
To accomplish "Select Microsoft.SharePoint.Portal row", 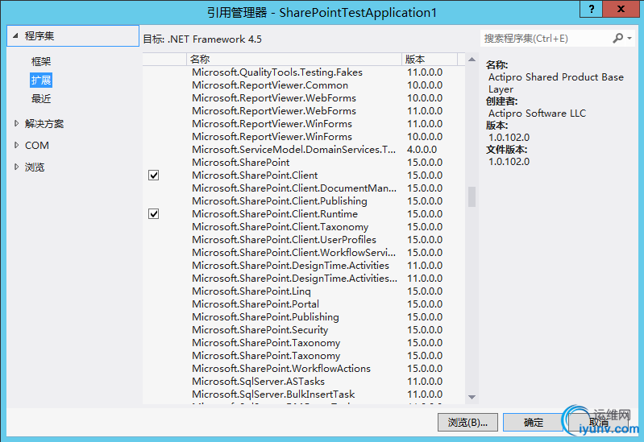I will point(304,304).
